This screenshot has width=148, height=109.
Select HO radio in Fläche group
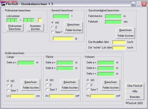47,80
